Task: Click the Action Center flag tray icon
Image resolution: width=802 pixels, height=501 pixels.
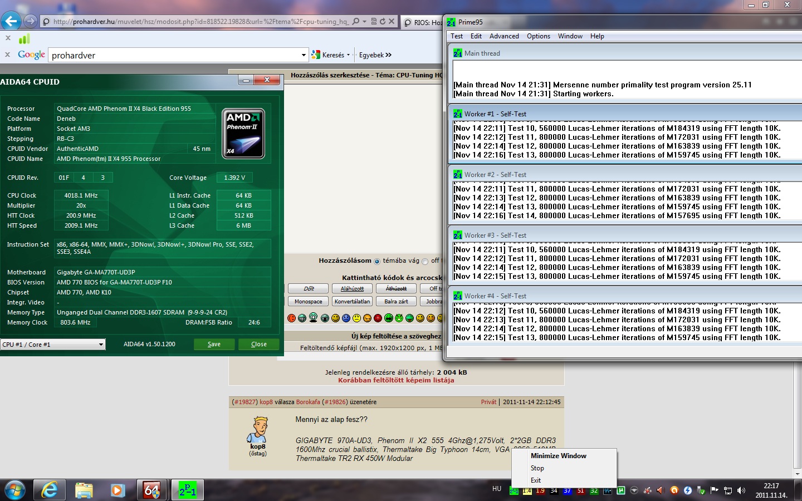Action: coord(715,490)
